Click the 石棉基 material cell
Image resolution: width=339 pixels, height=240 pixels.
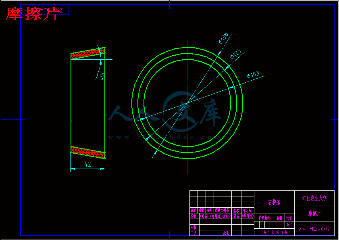click(274, 202)
